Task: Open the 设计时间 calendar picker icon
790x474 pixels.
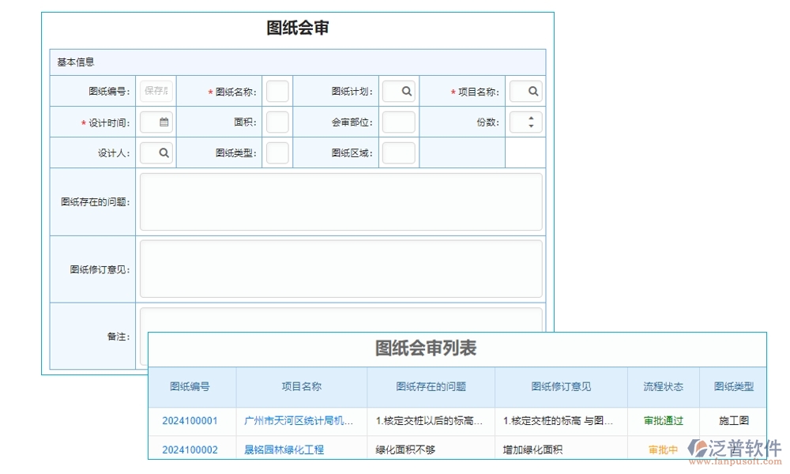Action: pos(156,122)
